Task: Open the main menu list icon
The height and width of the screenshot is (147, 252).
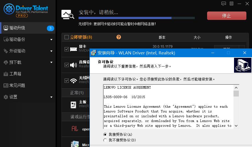Action: pos(232,4)
